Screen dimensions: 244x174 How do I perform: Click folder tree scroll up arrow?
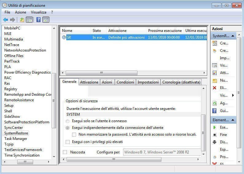(54, 28)
